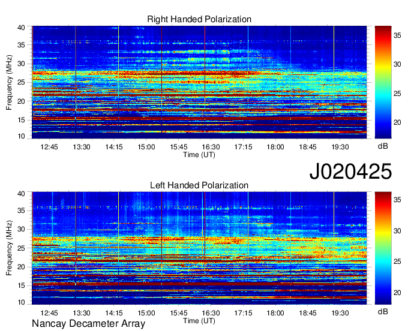Click the 25 MHz tick of the Right Handed plot

click(x=21, y=82)
